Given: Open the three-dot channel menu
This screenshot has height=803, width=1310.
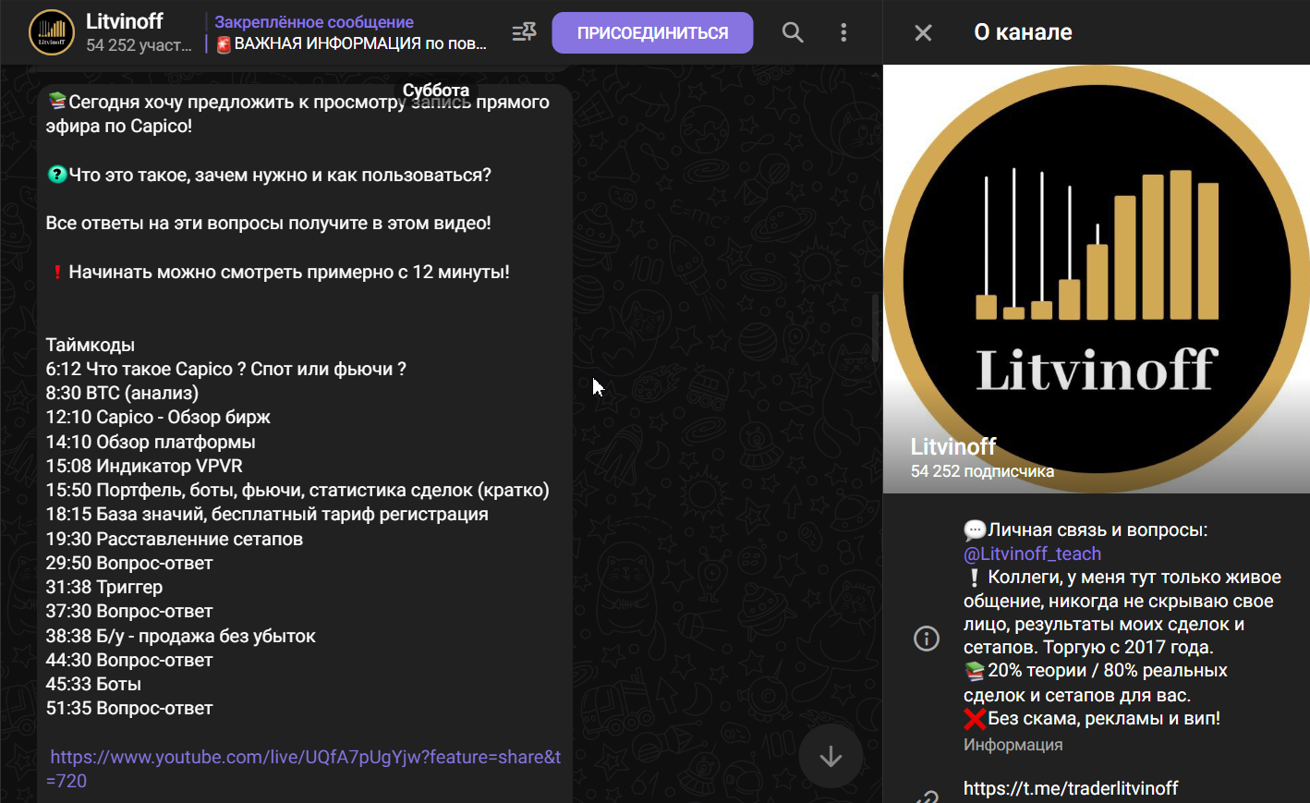Looking at the screenshot, I should tap(843, 32).
